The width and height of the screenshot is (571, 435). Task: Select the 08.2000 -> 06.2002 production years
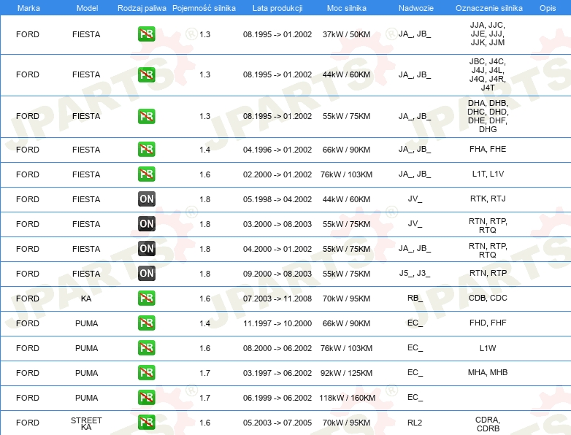(x=277, y=348)
